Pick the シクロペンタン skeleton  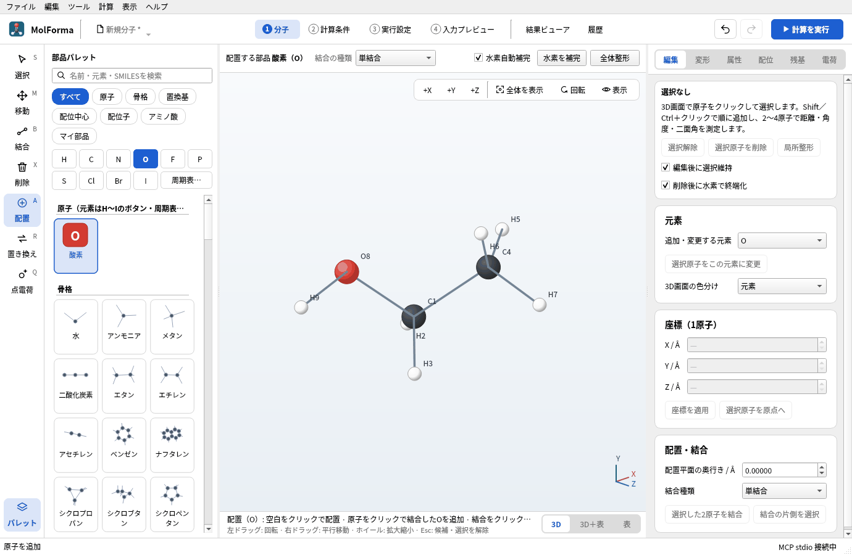tap(172, 504)
